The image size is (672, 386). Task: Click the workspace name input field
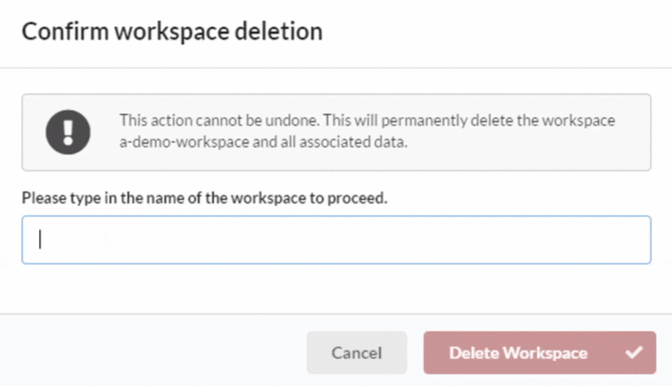[x=336, y=239]
